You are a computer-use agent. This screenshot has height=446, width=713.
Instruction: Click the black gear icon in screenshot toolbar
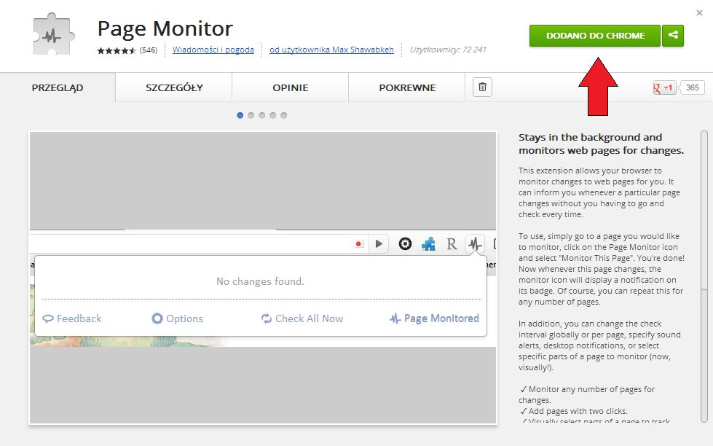[x=405, y=244]
